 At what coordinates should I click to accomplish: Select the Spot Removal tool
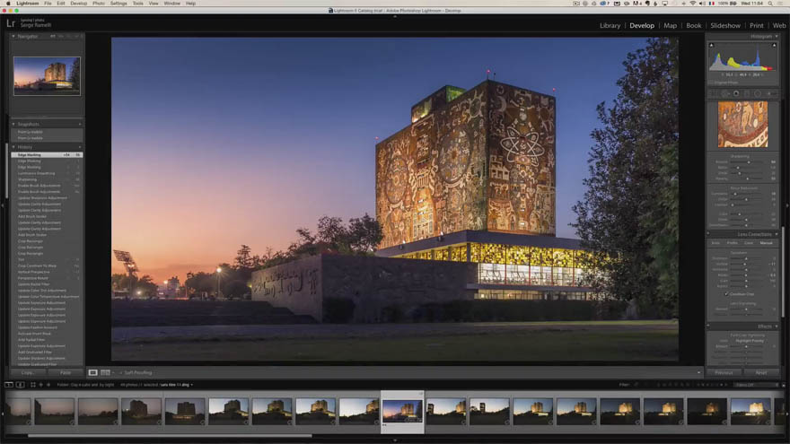(725, 93)
